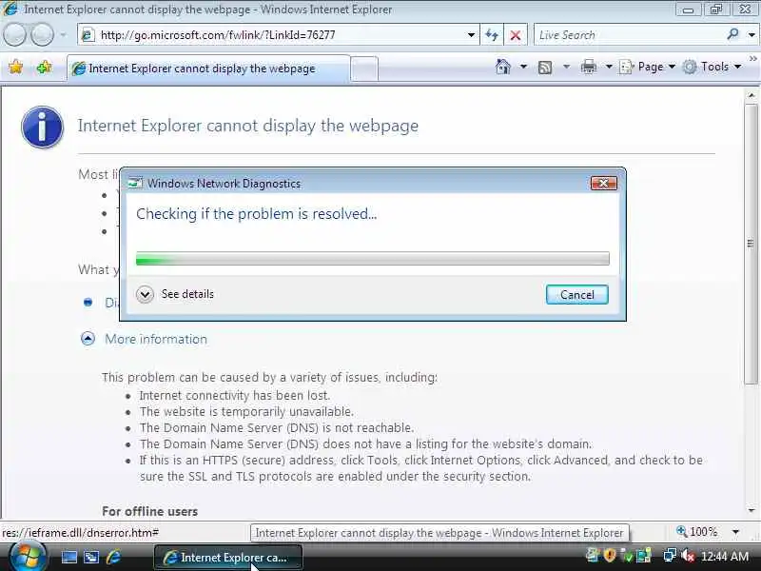This screenshot has height=571, width=761.
Task: Click the page vertical scrollbar thumb
Action: tap(751, 244)
